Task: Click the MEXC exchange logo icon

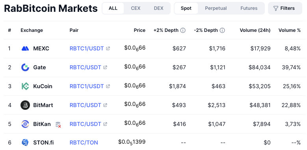Action: point(25,48)
